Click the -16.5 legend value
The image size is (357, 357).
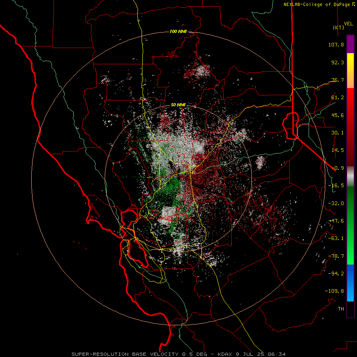pos(336,186)
